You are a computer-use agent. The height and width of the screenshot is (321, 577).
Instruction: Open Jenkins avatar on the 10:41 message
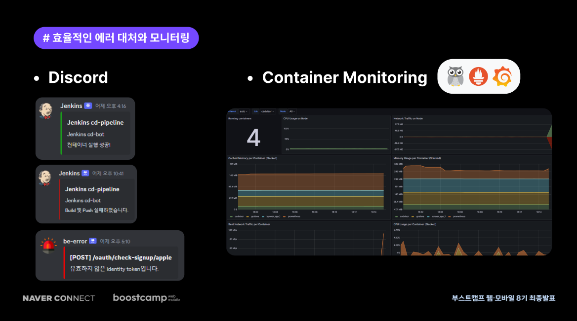pyautogui.click(x=45, y=178)
